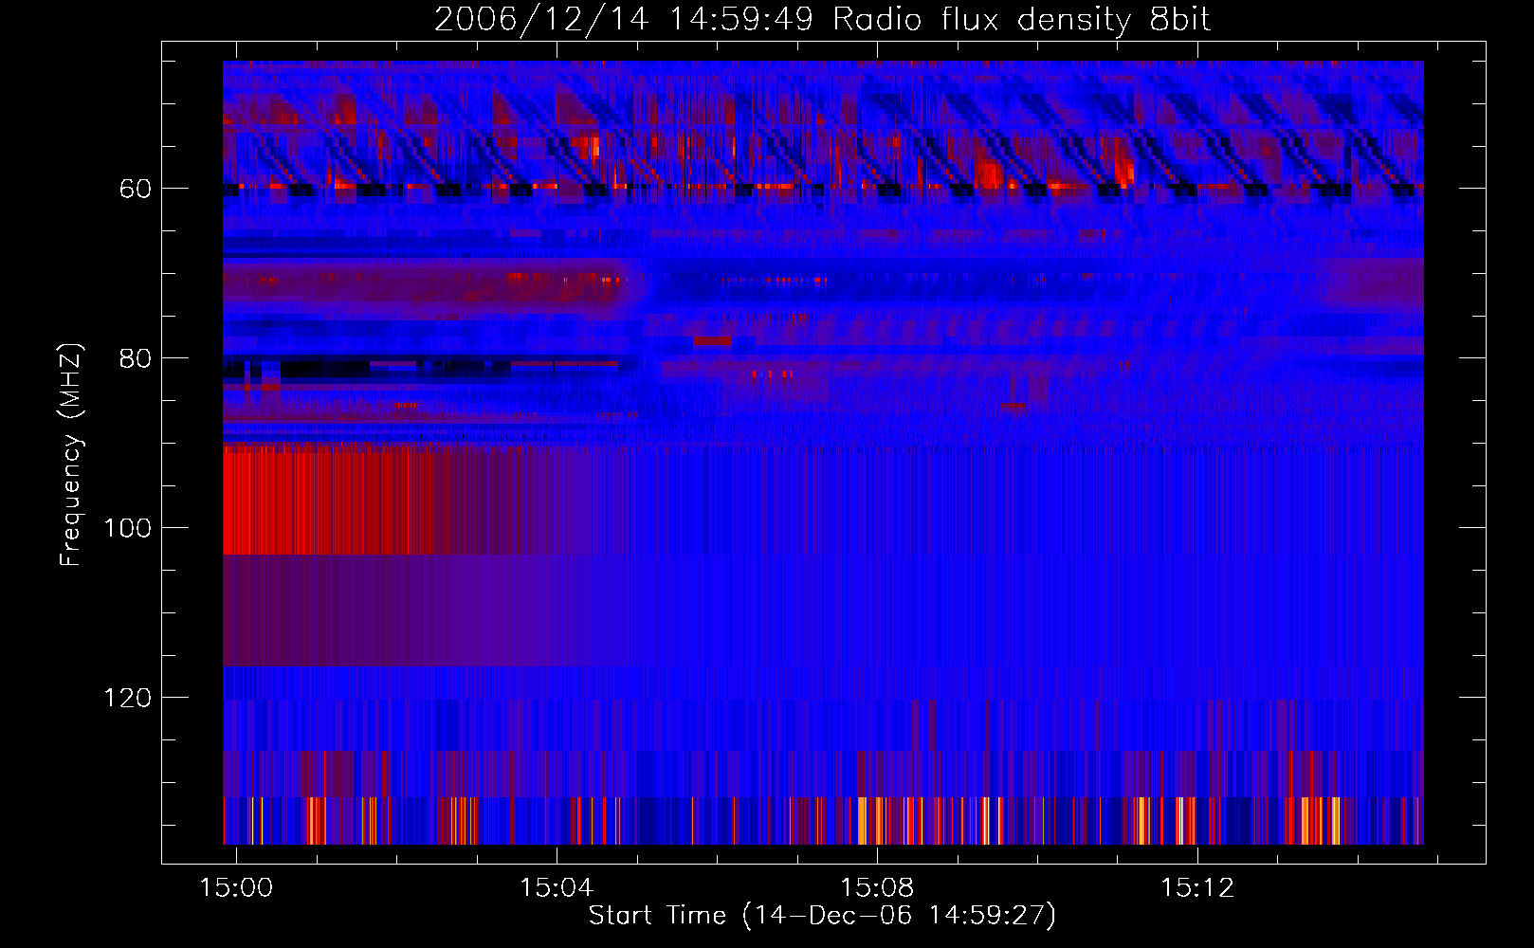1534x948 pixels.
Task: Click the 100 MHz frequency tick label
Action: click(x=127, y=528)
